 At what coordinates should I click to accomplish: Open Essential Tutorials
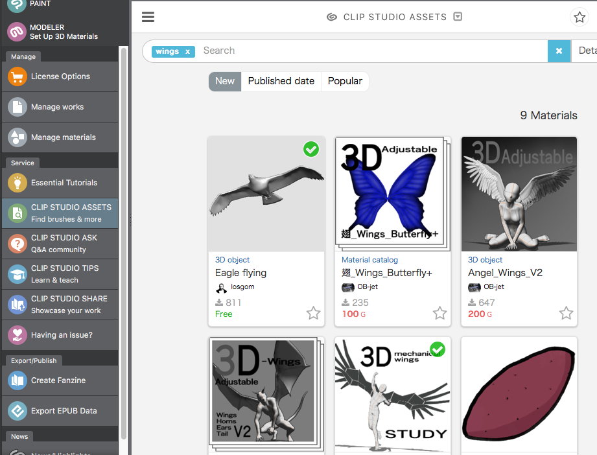tap(60, 183)
